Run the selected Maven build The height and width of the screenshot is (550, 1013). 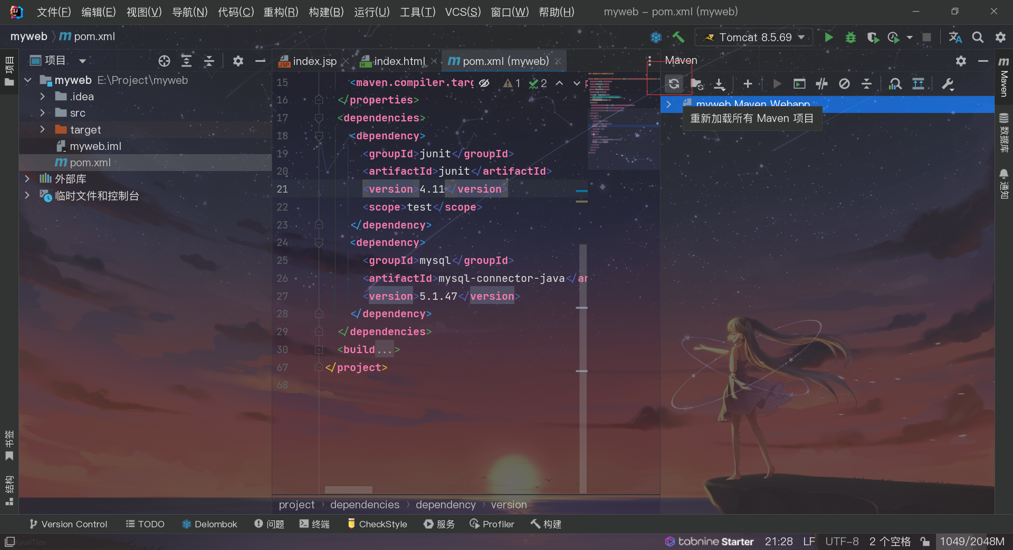pos(777,83)
